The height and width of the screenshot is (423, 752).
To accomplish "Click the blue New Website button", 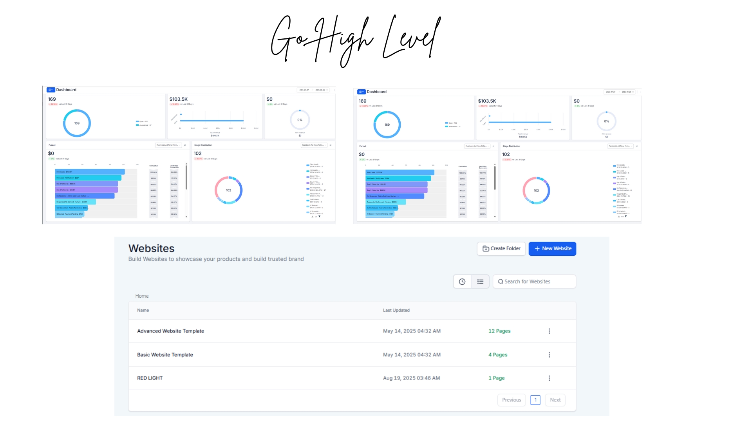I will pyautogui.click(x=552, y=249).
